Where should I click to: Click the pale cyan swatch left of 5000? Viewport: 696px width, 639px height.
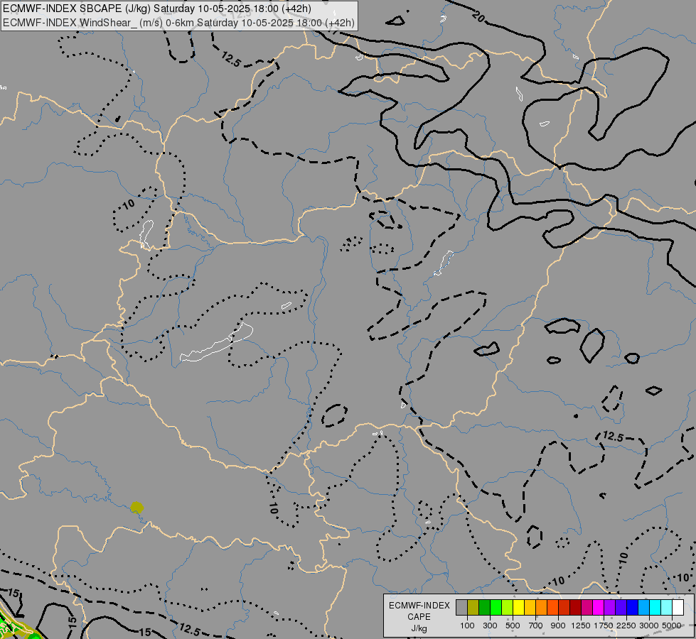click(x=667, y=608)
